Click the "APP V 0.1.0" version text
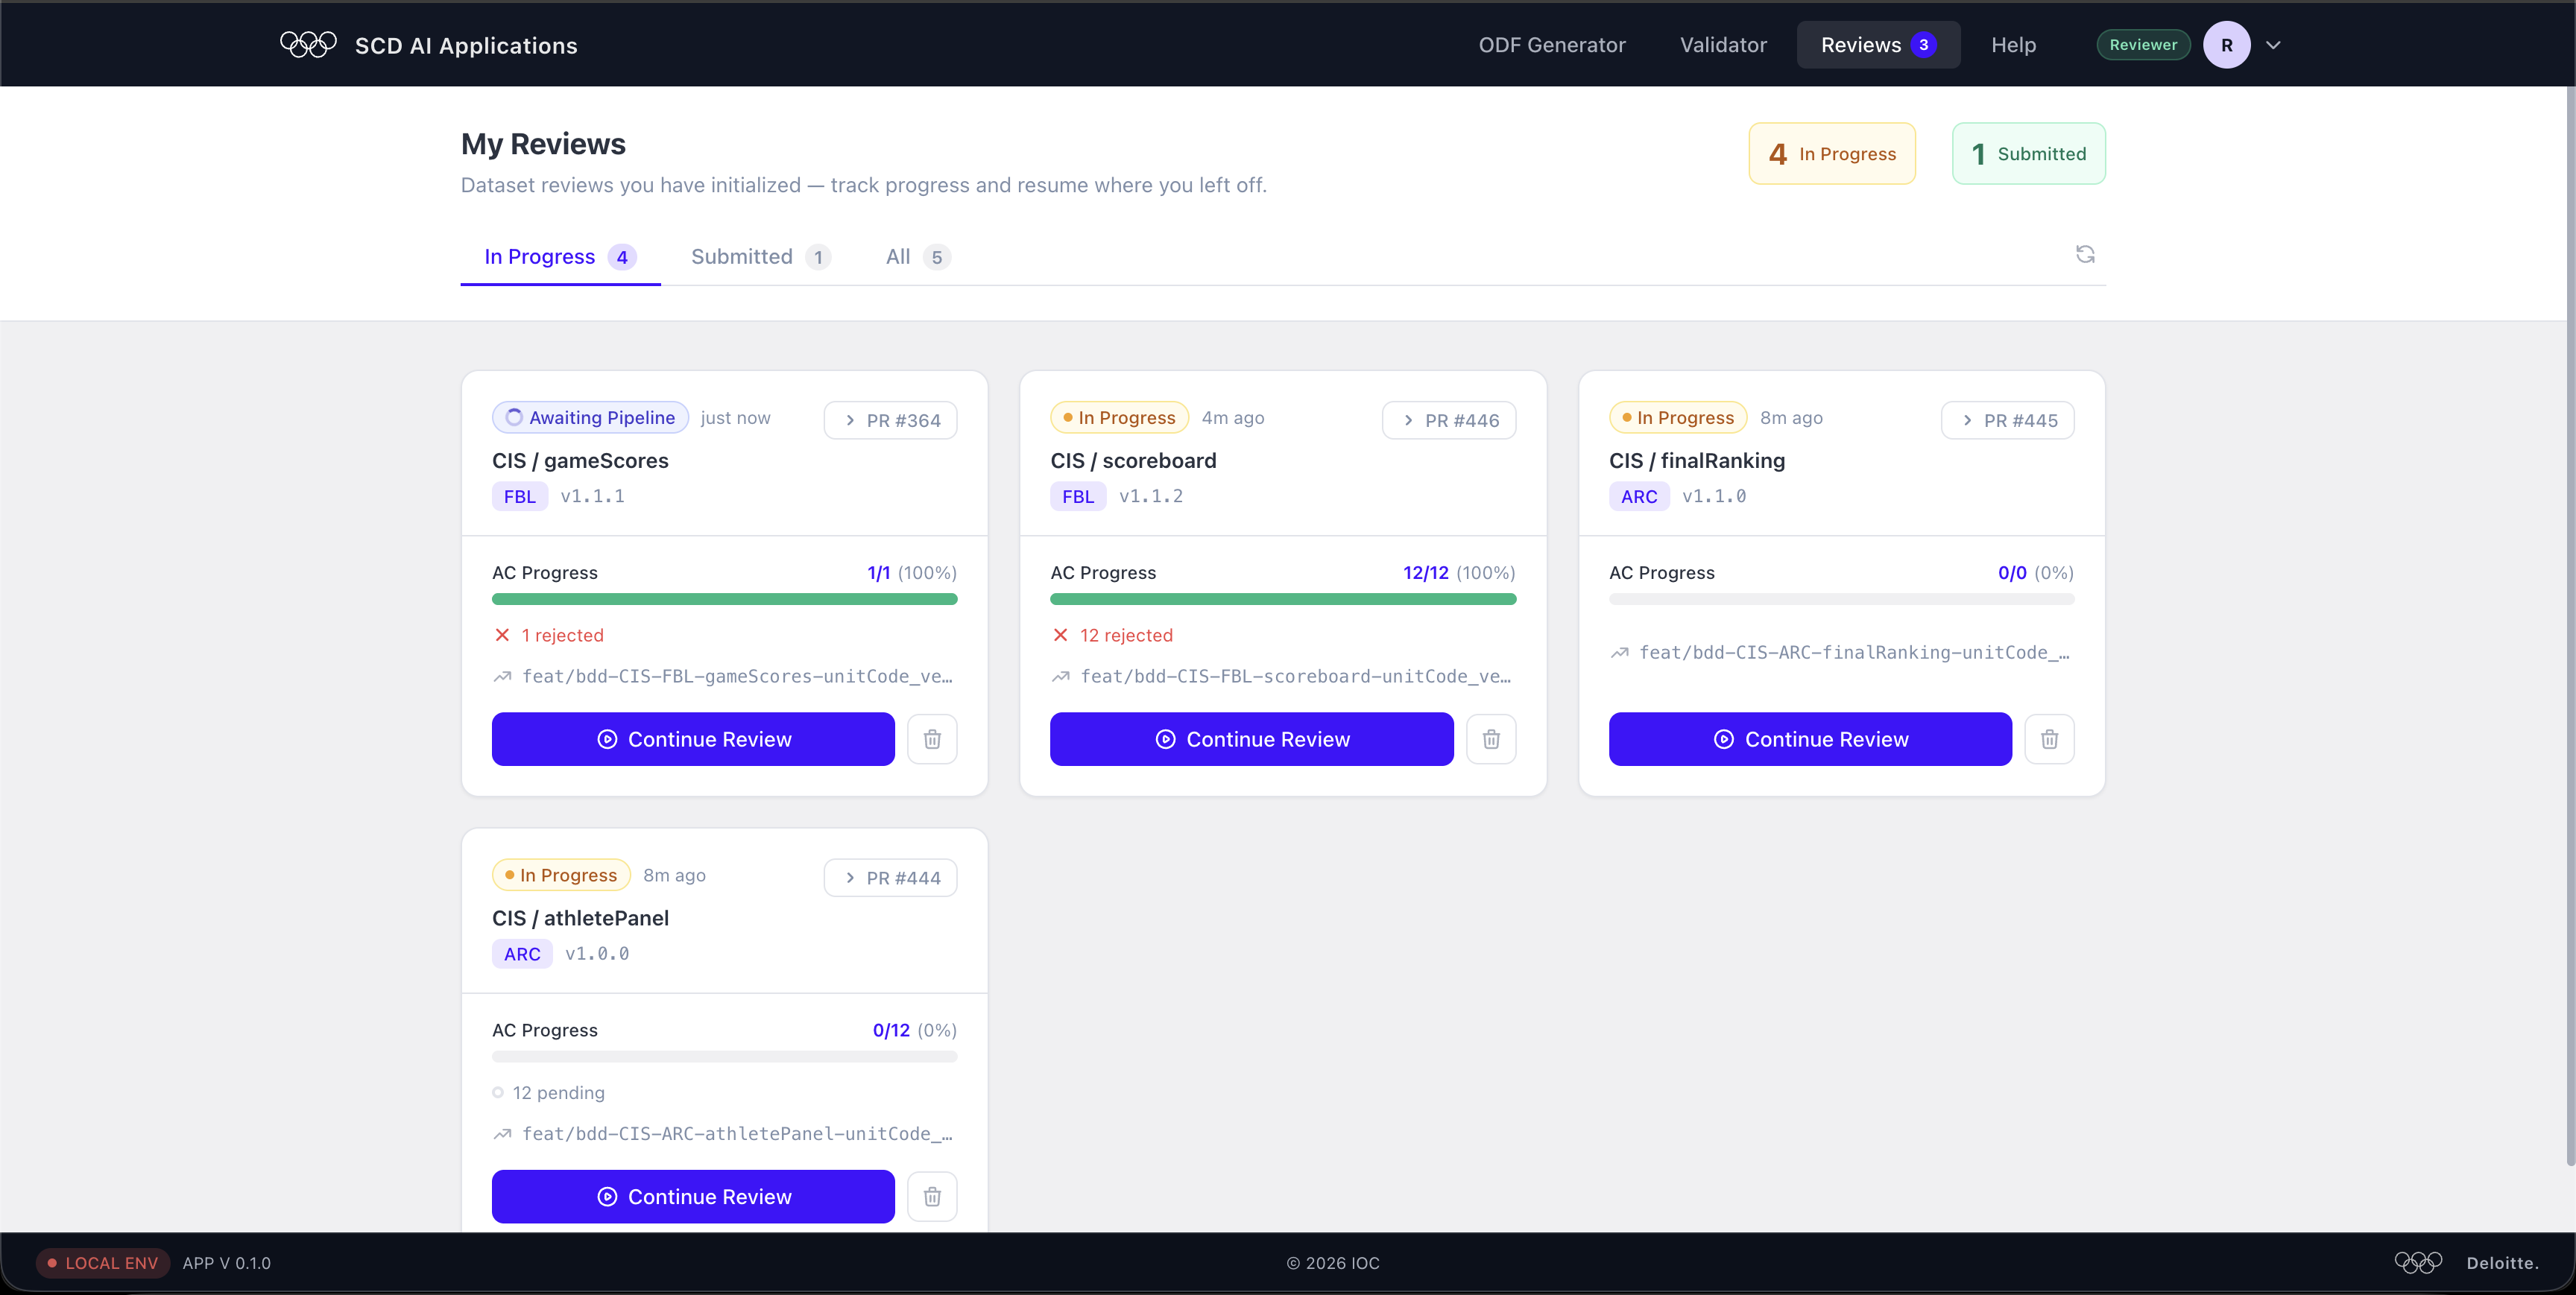The height and width of the screenshot is (1295, 2576). tap(226, 1263)
